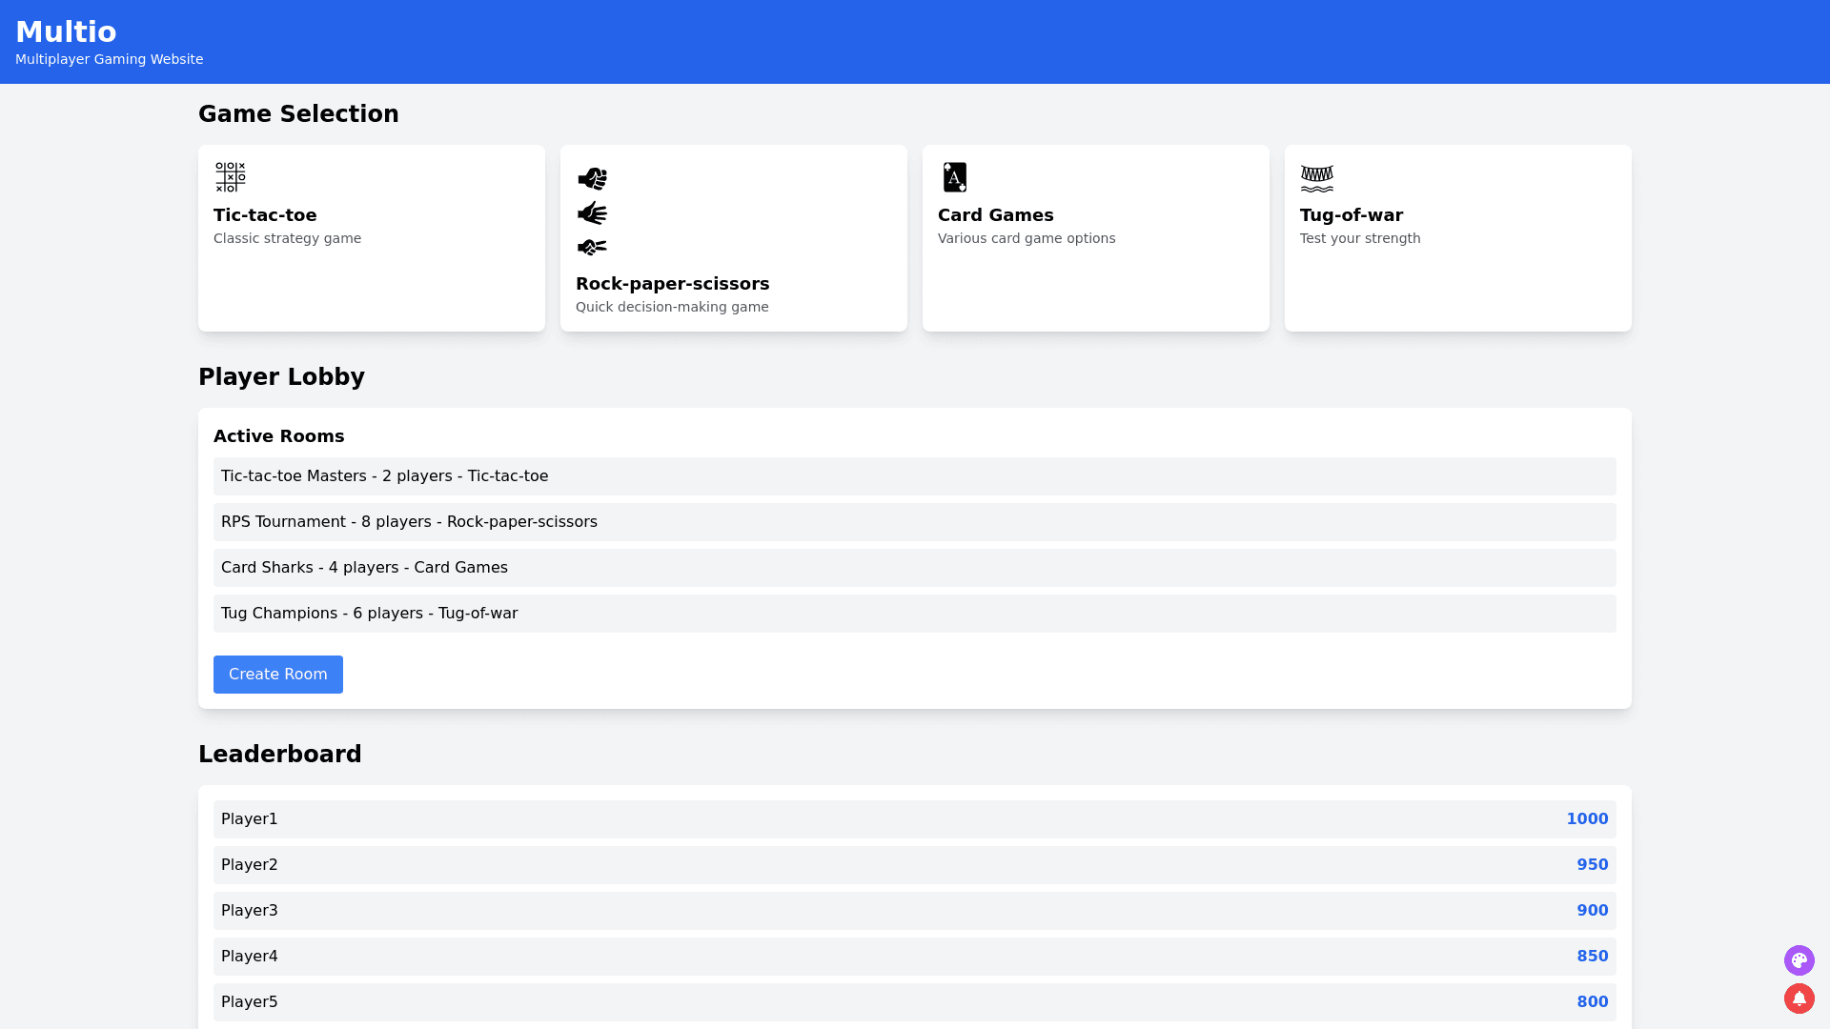Open the red notification bell button

pos(1799,998)
